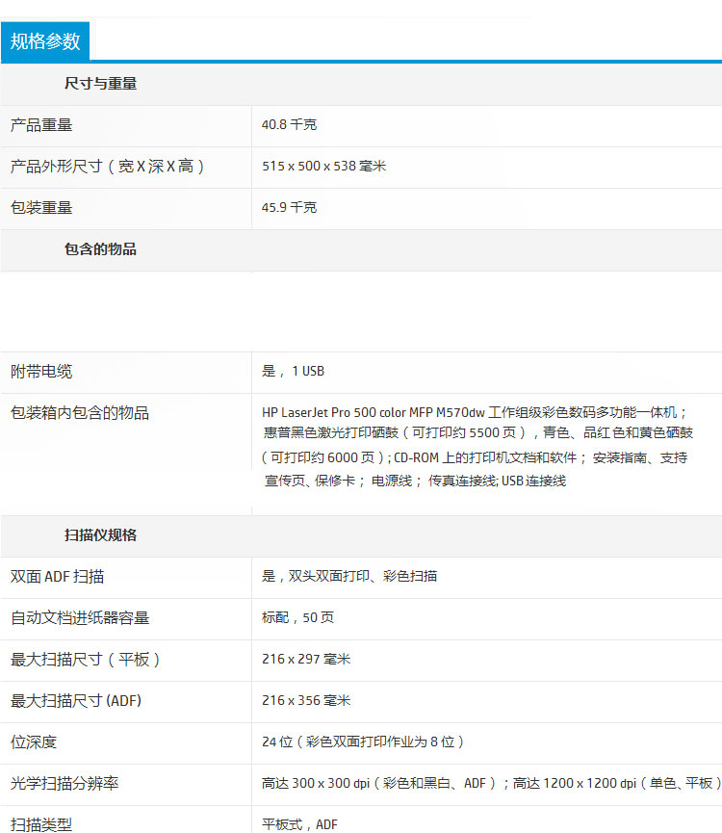Click the line mentioning CD-ROM 上的打印机文档和软件
722x833 pixels.
point(475,458)
